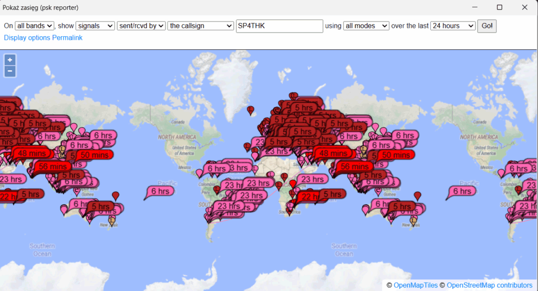Viewport: 538px width, 291px height.
Task: Maximize the psk reporter window
Action: 500,7
